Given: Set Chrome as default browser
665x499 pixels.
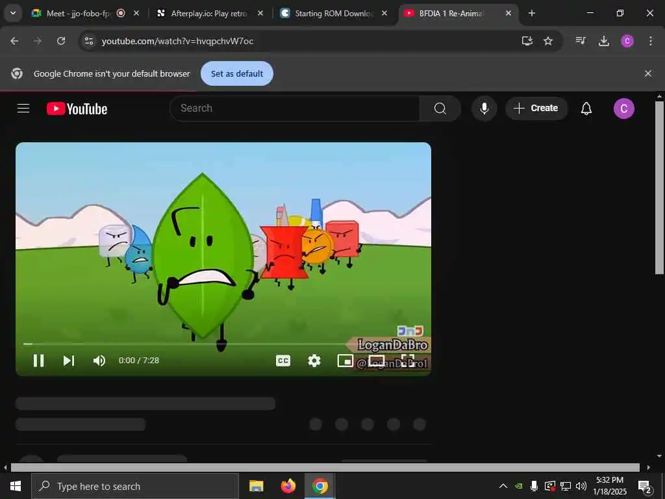Looking at the screenshot, I should tap(236, 73).
